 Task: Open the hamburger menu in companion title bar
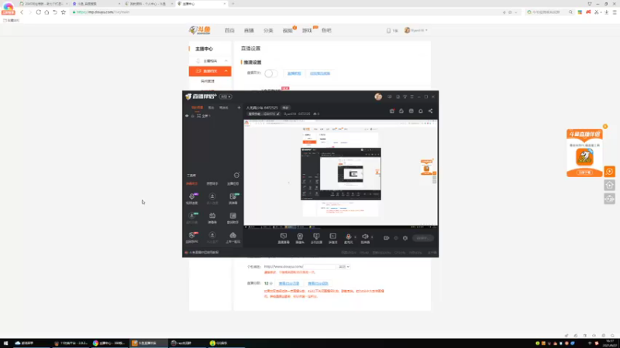click(412, 97)
